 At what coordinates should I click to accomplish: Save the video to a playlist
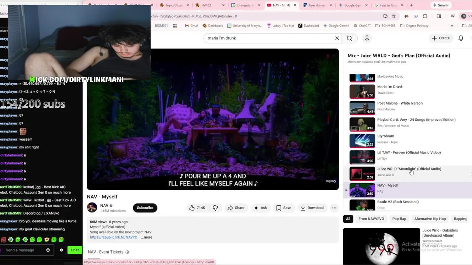pos(284,208)
